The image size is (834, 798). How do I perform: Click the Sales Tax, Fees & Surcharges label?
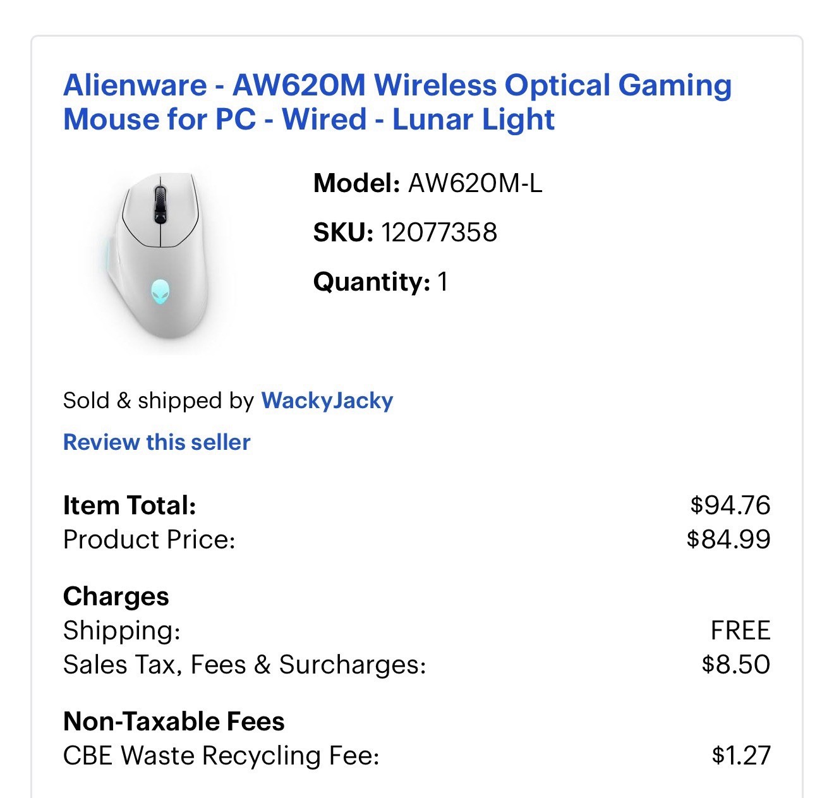coord(245,664)
